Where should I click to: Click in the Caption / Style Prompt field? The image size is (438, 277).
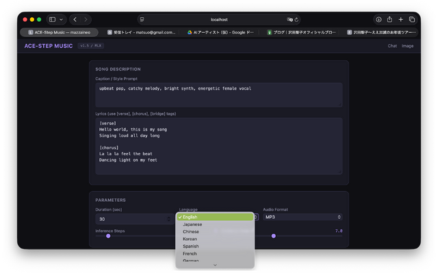(219, 94)
